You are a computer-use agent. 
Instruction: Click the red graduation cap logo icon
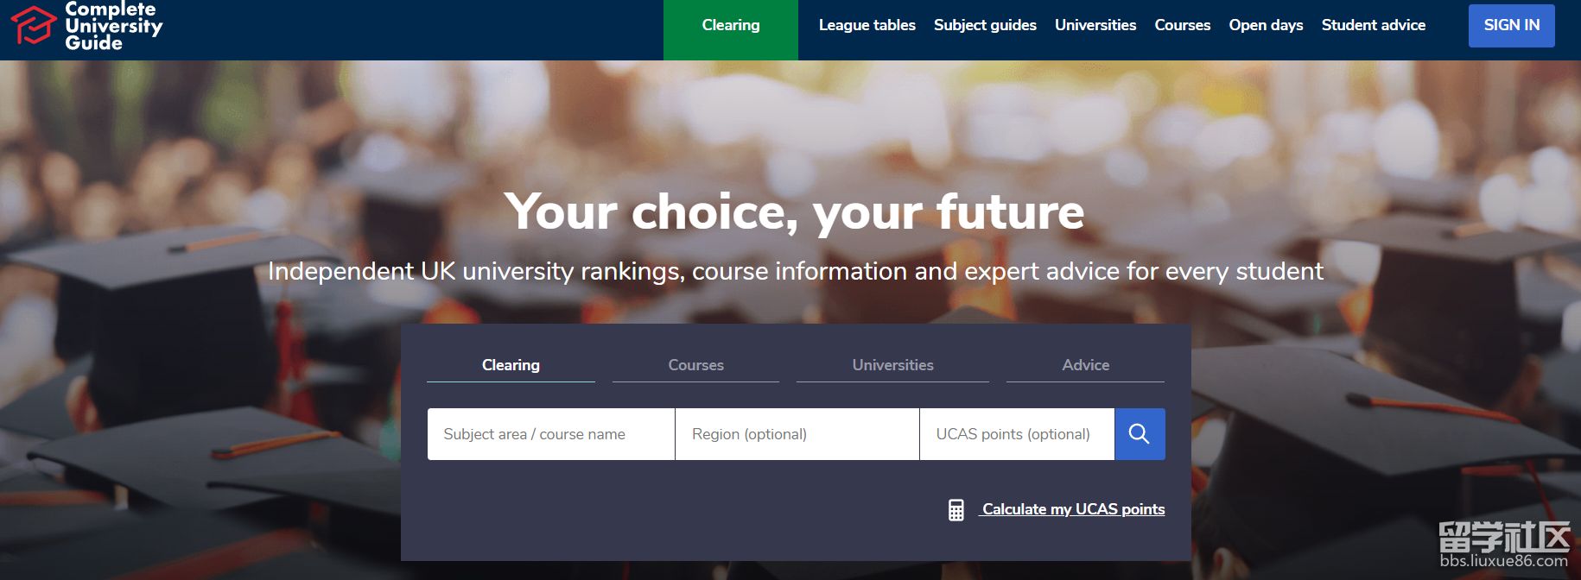33,25
